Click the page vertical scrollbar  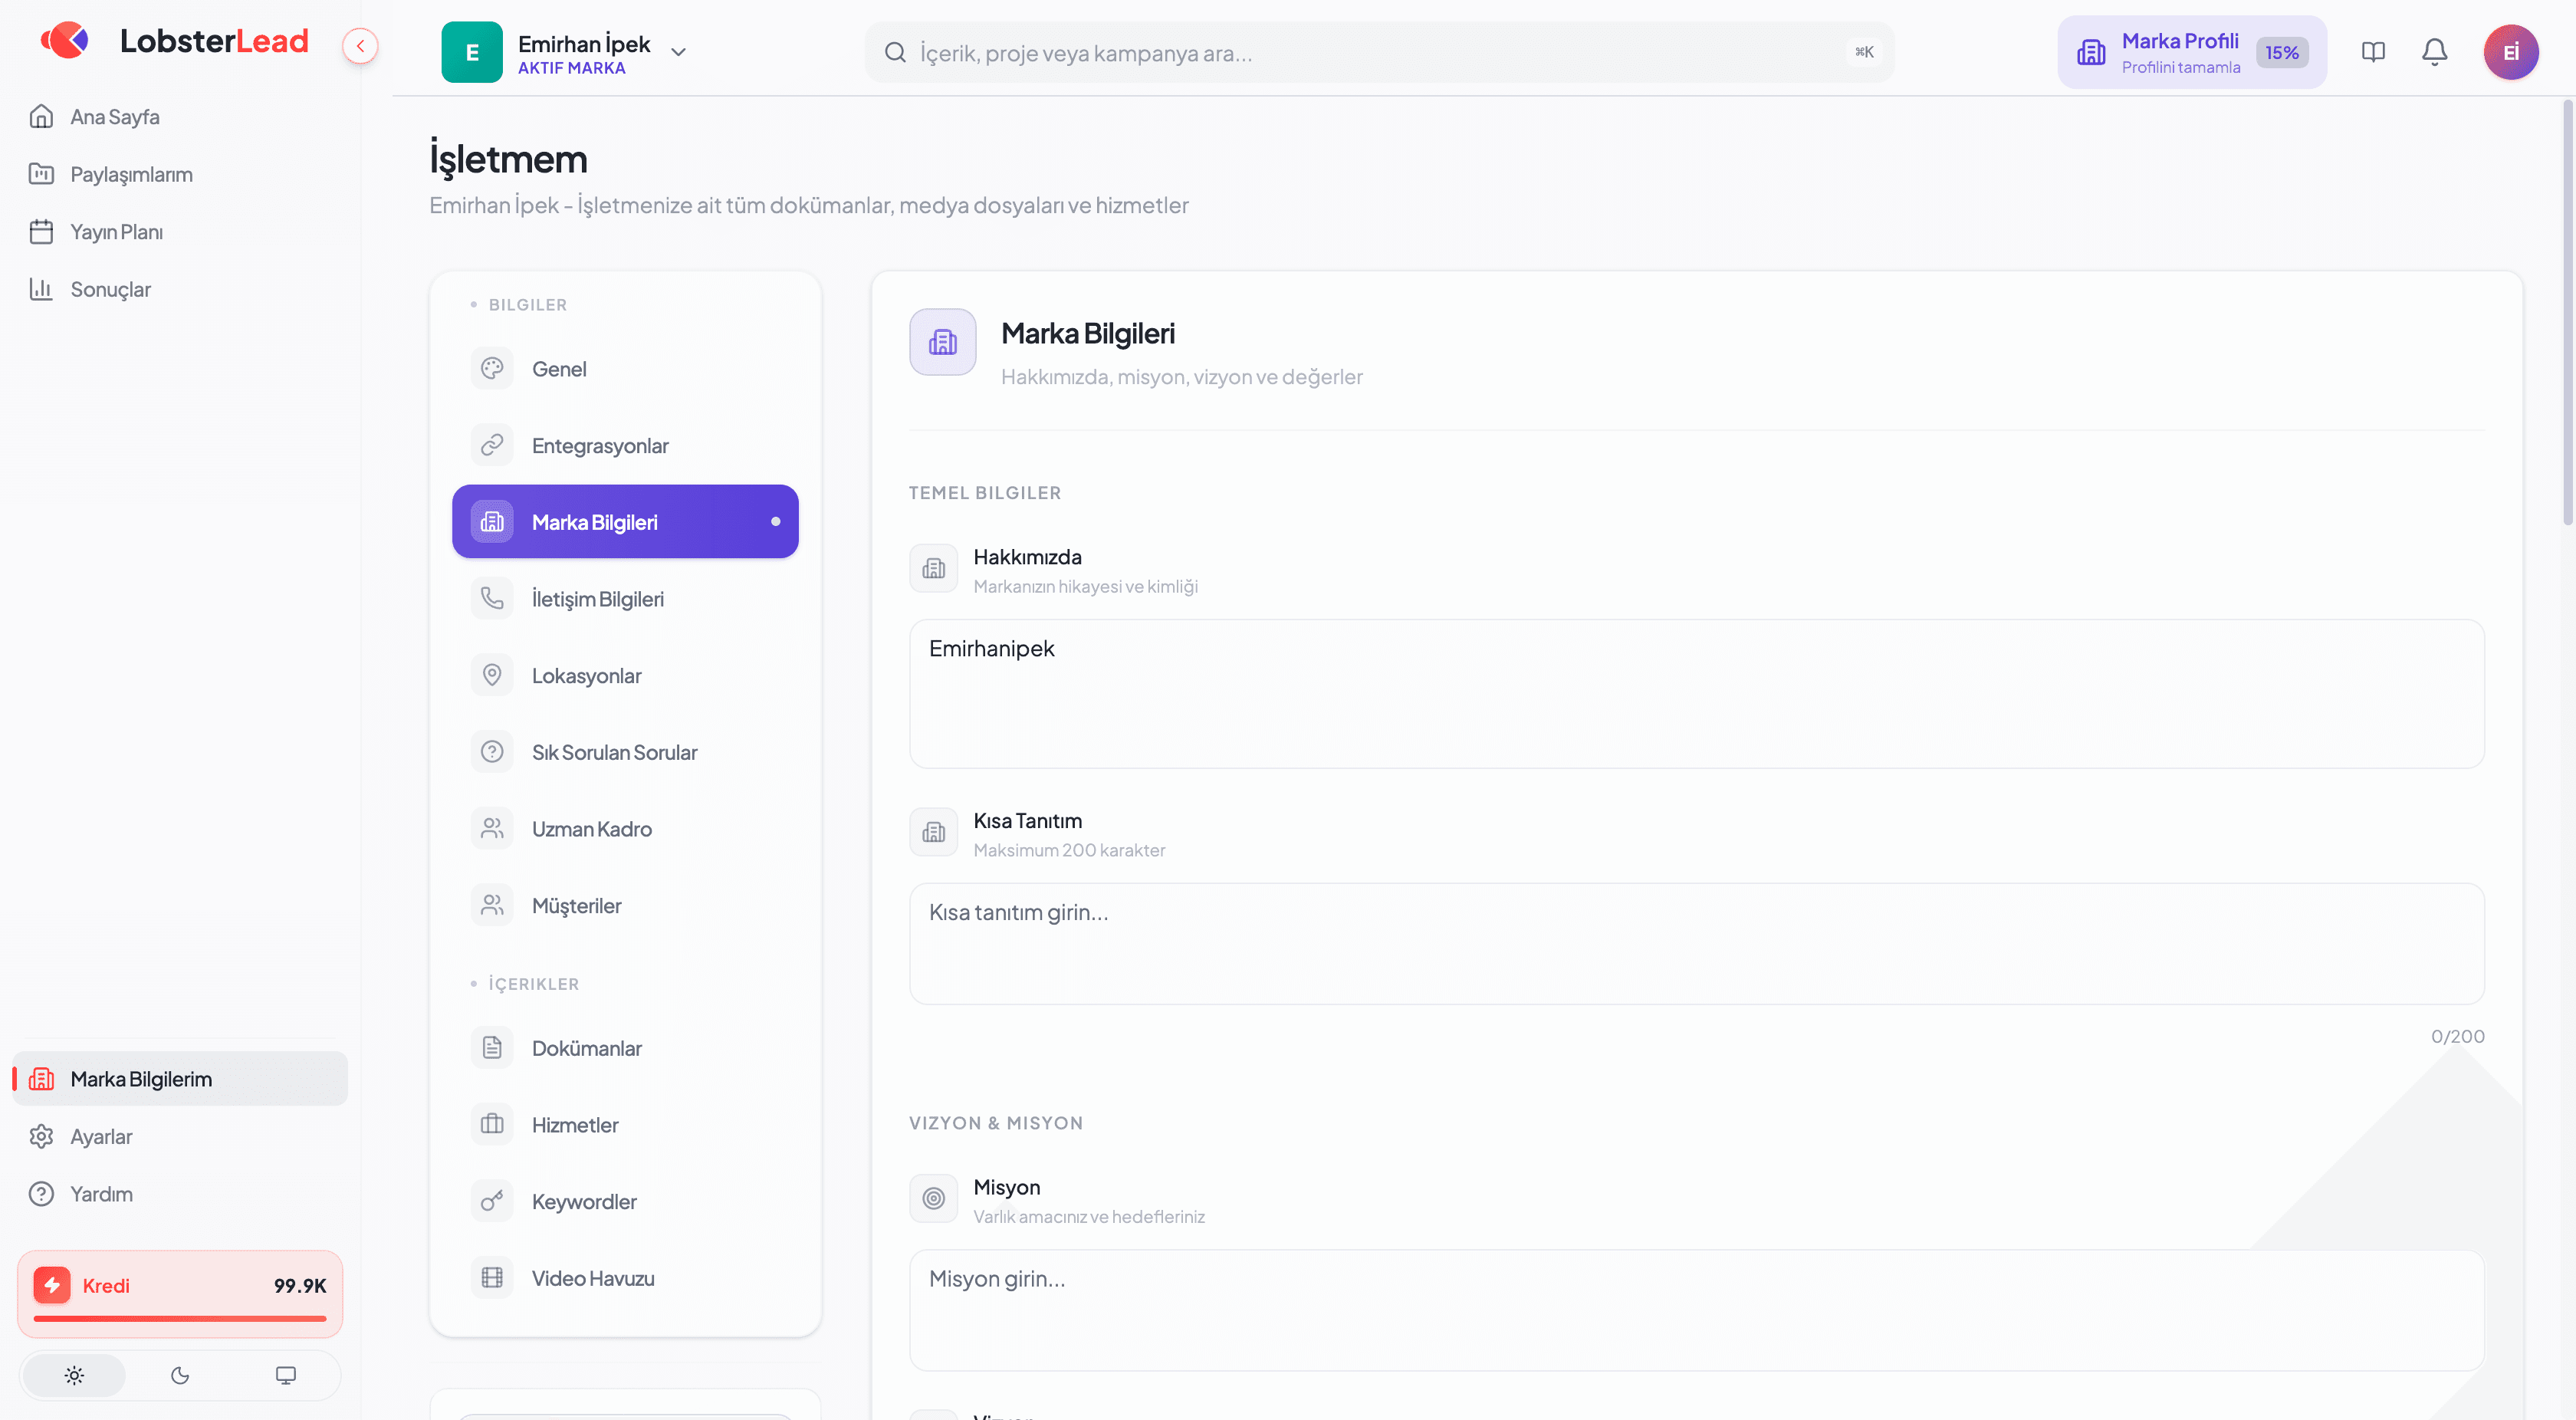click(2568, 312)
